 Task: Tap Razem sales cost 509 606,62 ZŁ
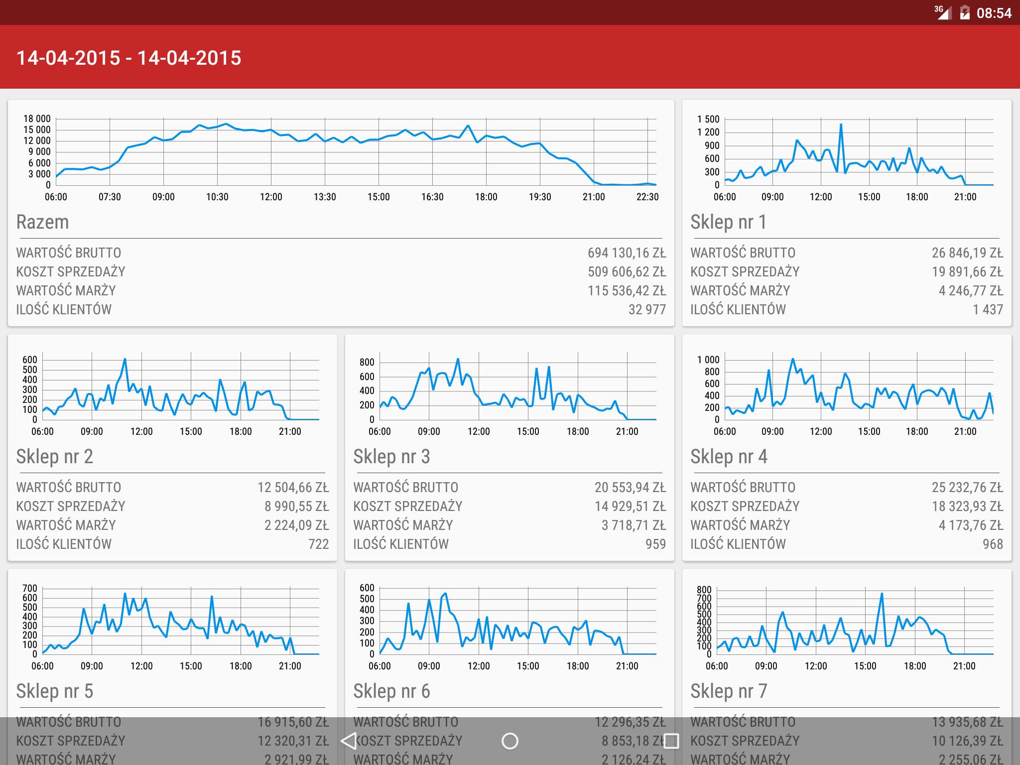click(x=627, y=271)
